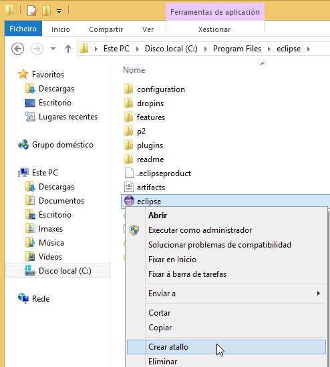The width and height of the screenshot is (330, 367).
Task: Choose Executar como administrador
Action: (x=200, y=230)
